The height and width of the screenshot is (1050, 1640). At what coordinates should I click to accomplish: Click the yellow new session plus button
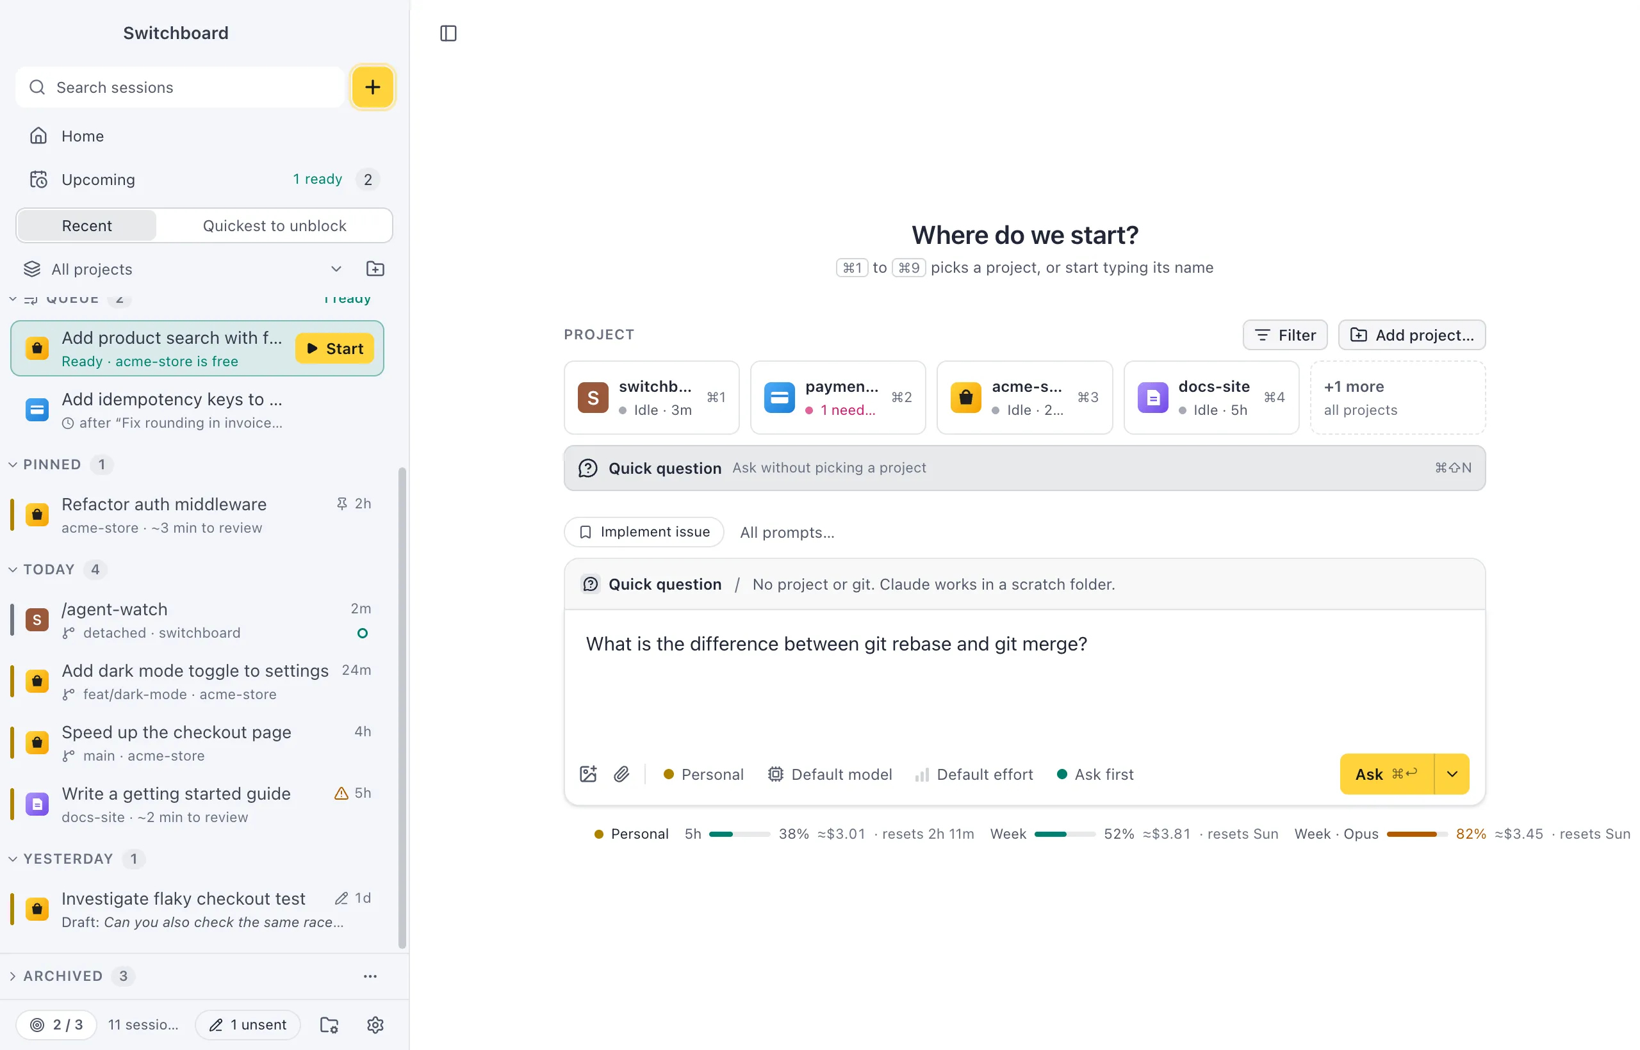[x=372, y=87]
